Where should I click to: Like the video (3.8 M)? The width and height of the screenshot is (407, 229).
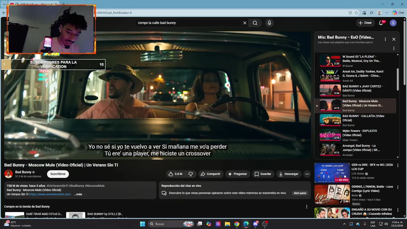[x=175, y=174]
